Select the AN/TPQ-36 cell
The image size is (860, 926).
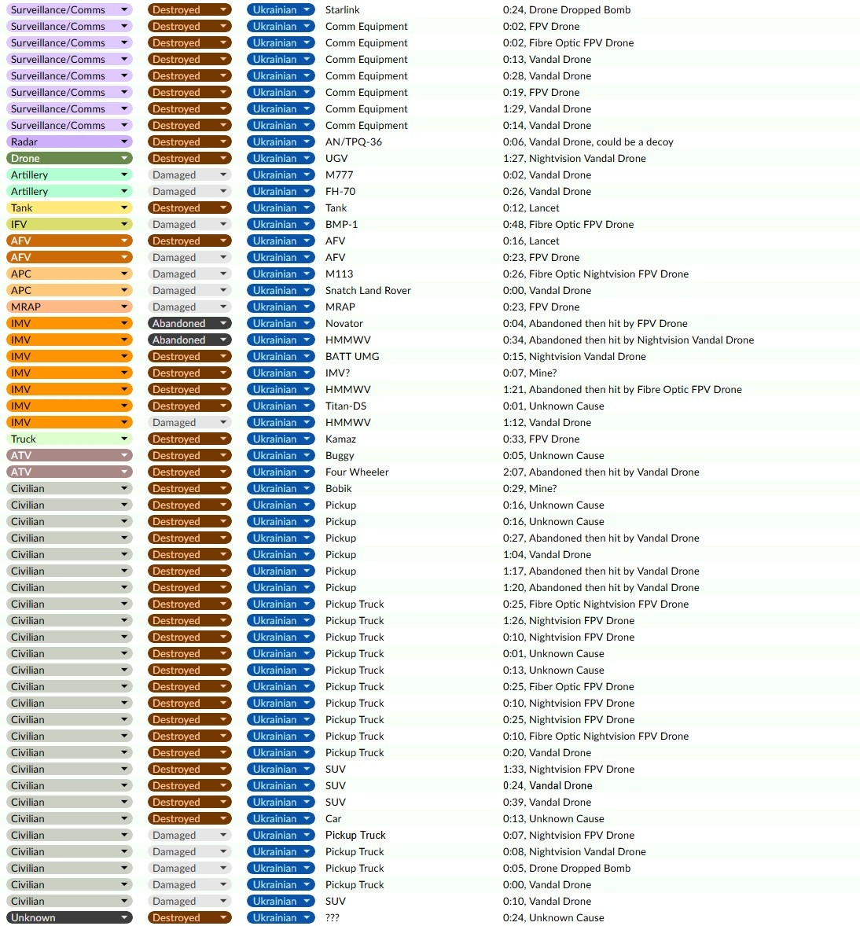(x=354, y=141)
